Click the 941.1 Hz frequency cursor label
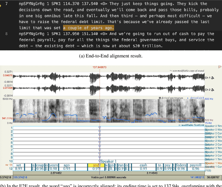 pos(7,118)
